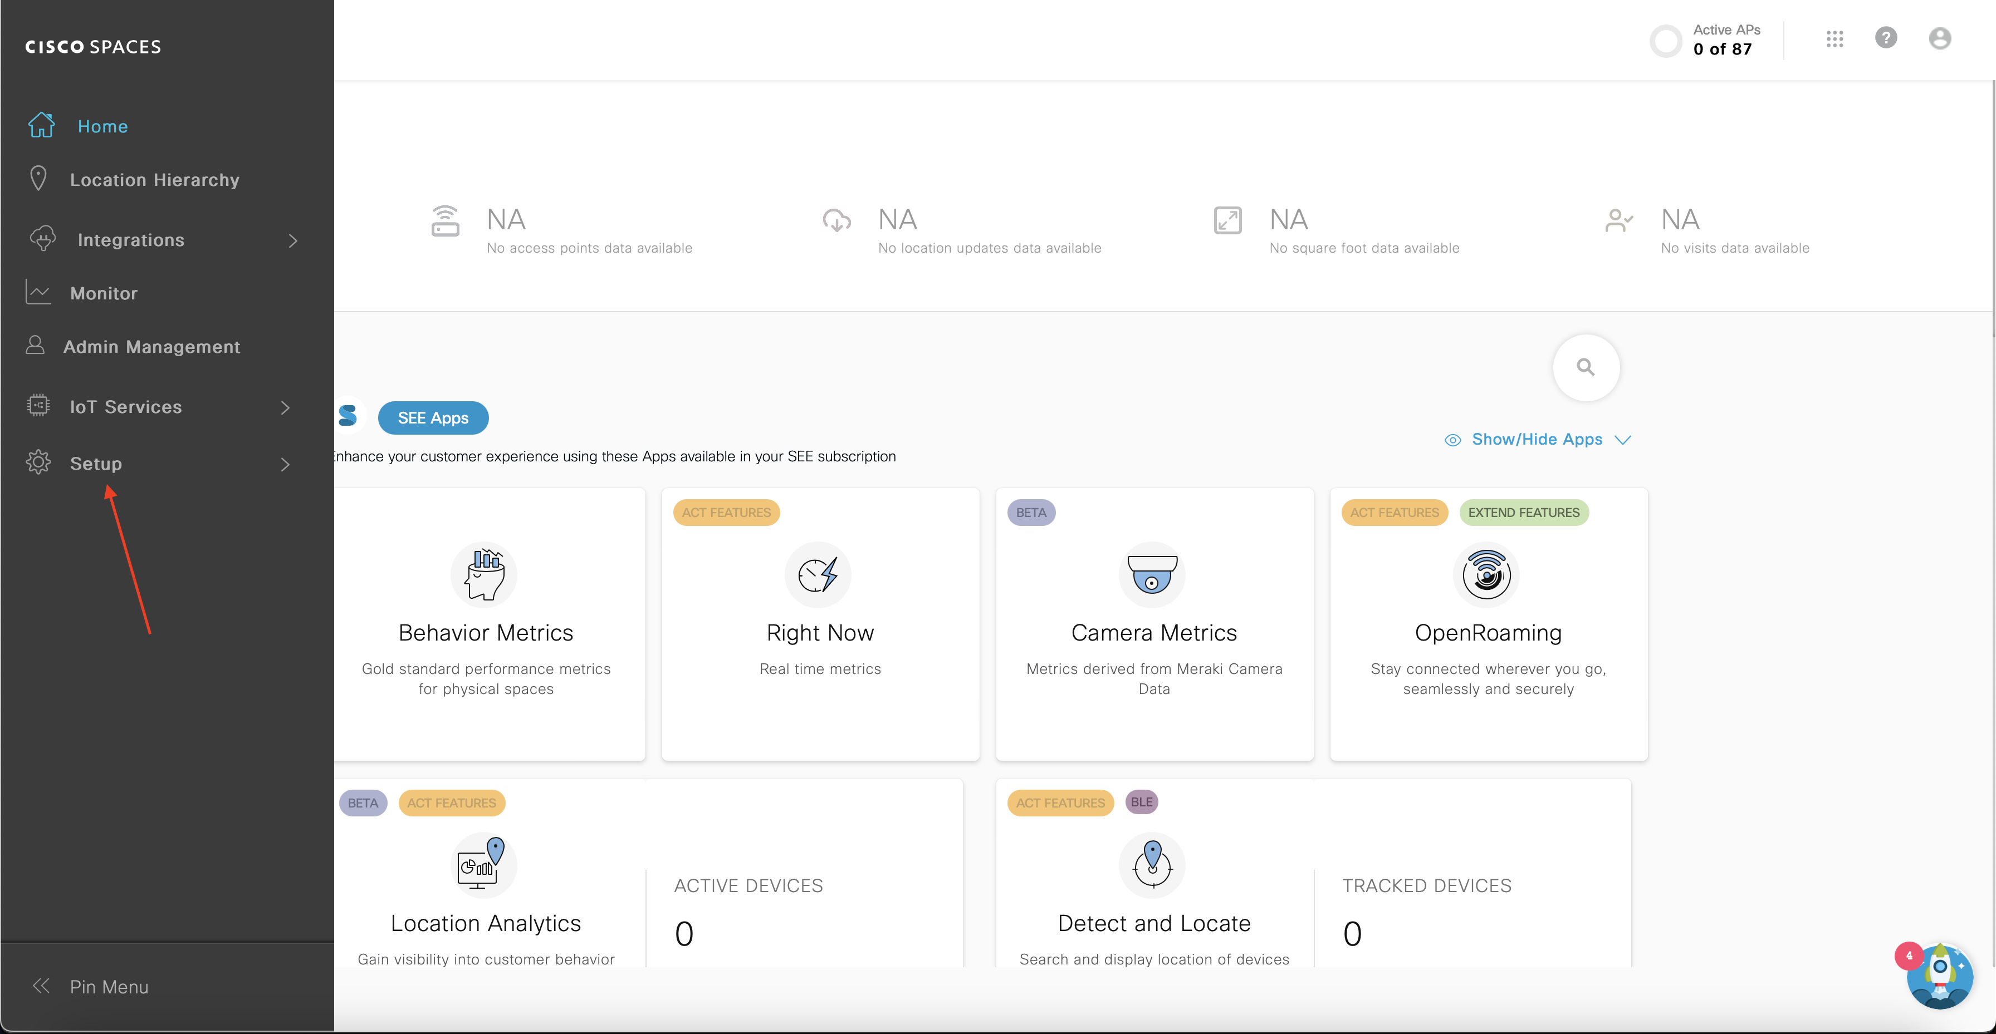Select Integrations in the sidebar
Screen dimensions: 1996x1034
(x=131, y=240)
